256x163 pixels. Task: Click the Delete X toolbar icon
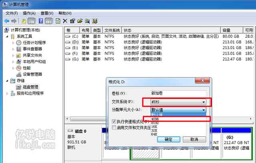click(x=65, y=21)
